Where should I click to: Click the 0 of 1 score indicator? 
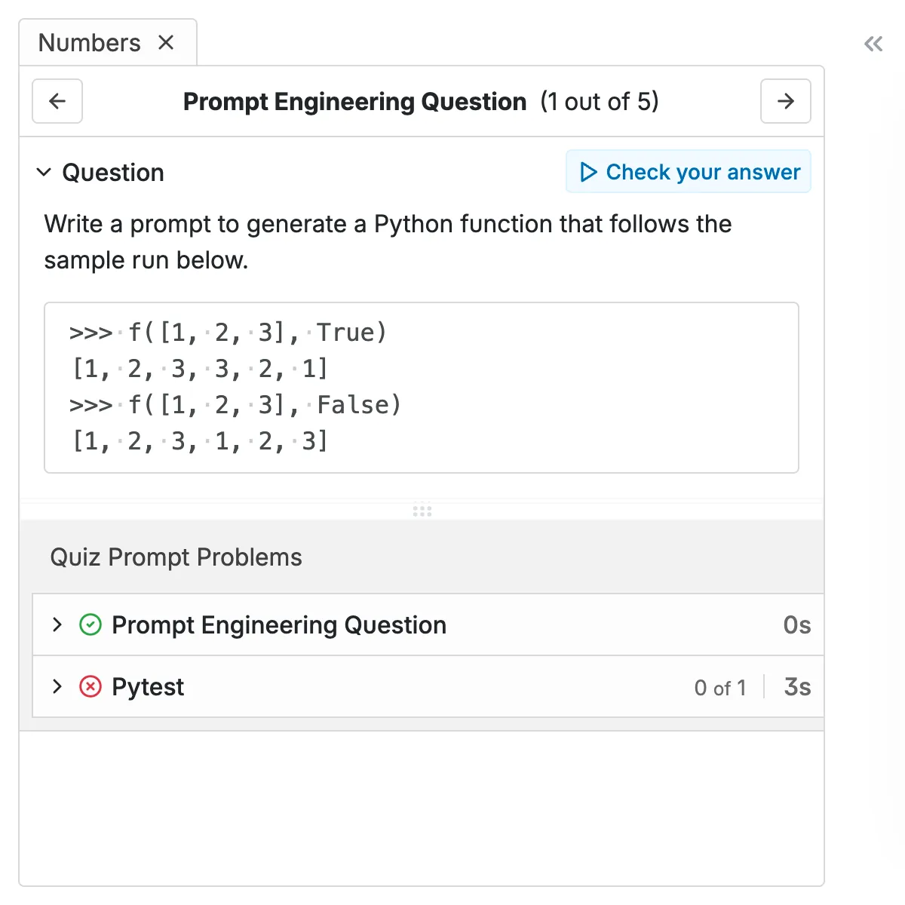[720, 687]
